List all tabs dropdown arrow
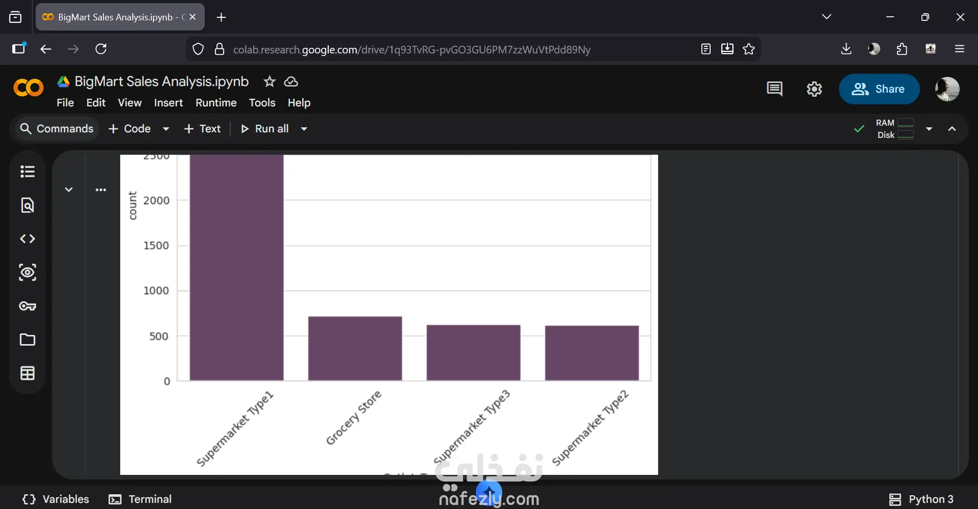Screen dimensions: 978x509 (x=827, y=17)
